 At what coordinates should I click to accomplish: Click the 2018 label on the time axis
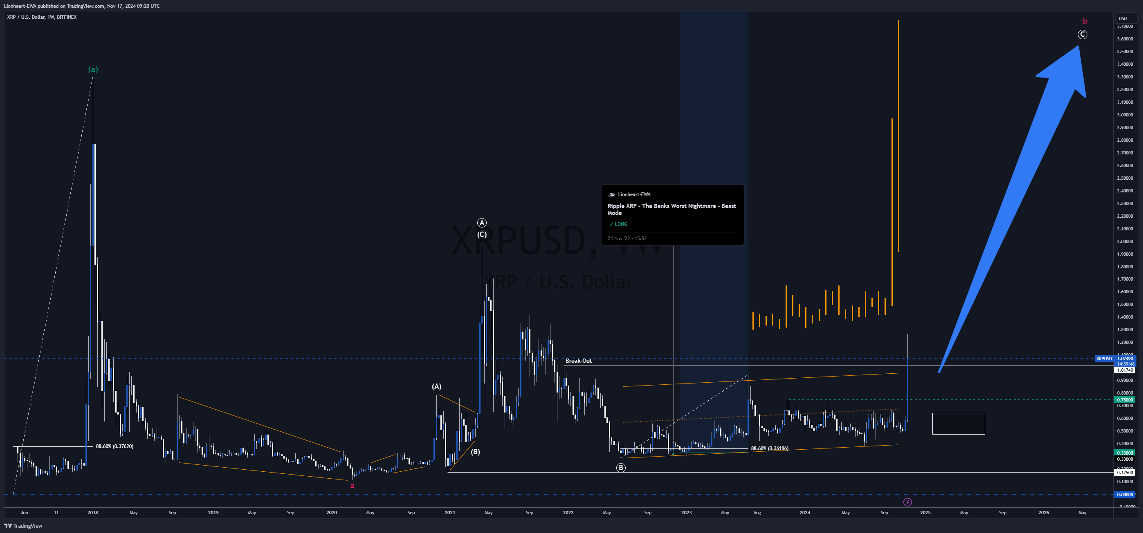[x=93, y=513]
